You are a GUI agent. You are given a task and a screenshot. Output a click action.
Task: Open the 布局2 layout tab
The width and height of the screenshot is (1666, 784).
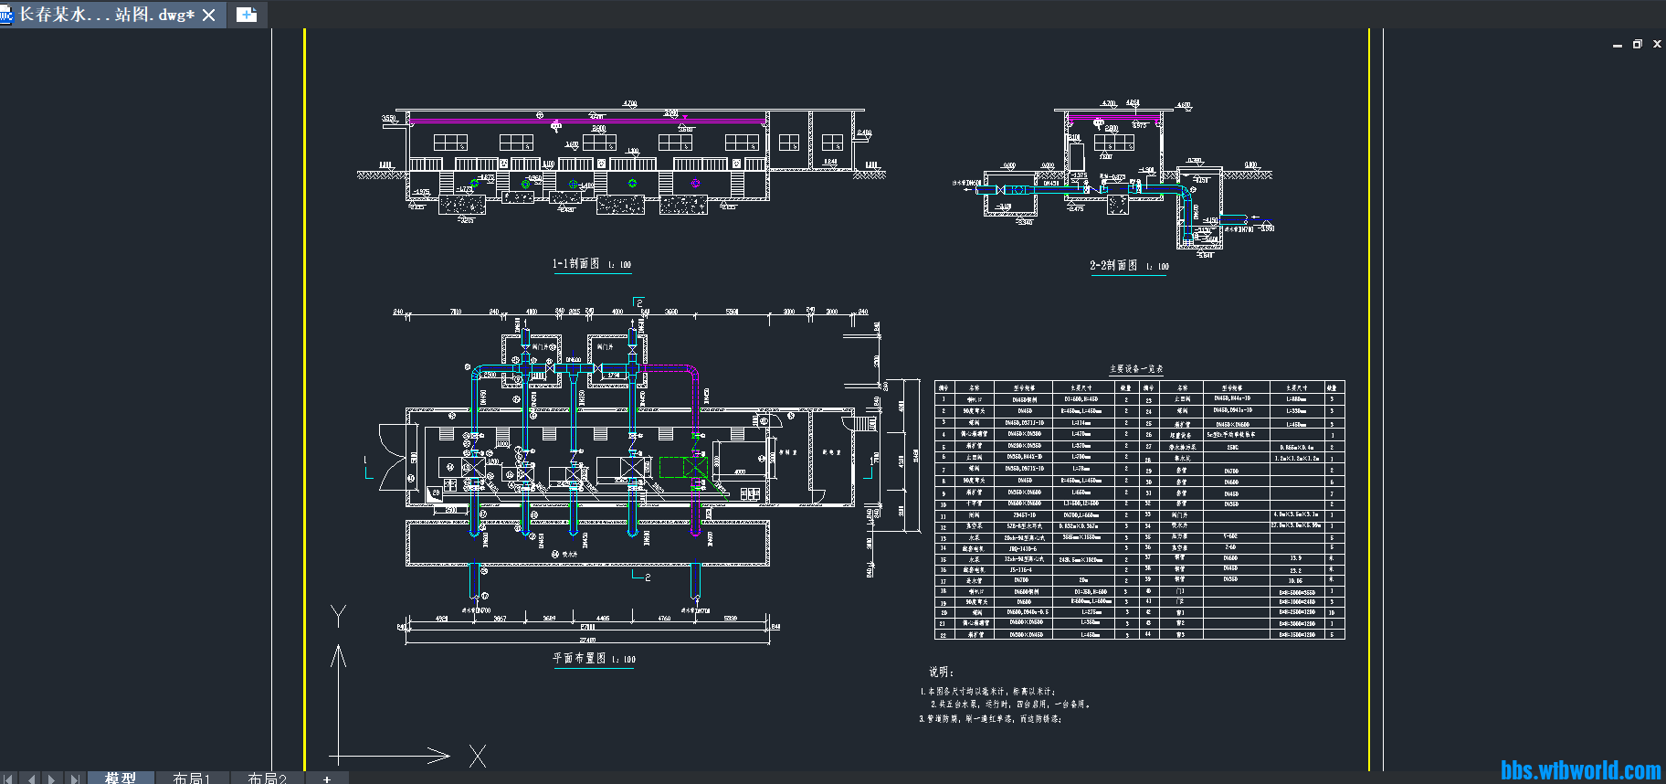267,778
